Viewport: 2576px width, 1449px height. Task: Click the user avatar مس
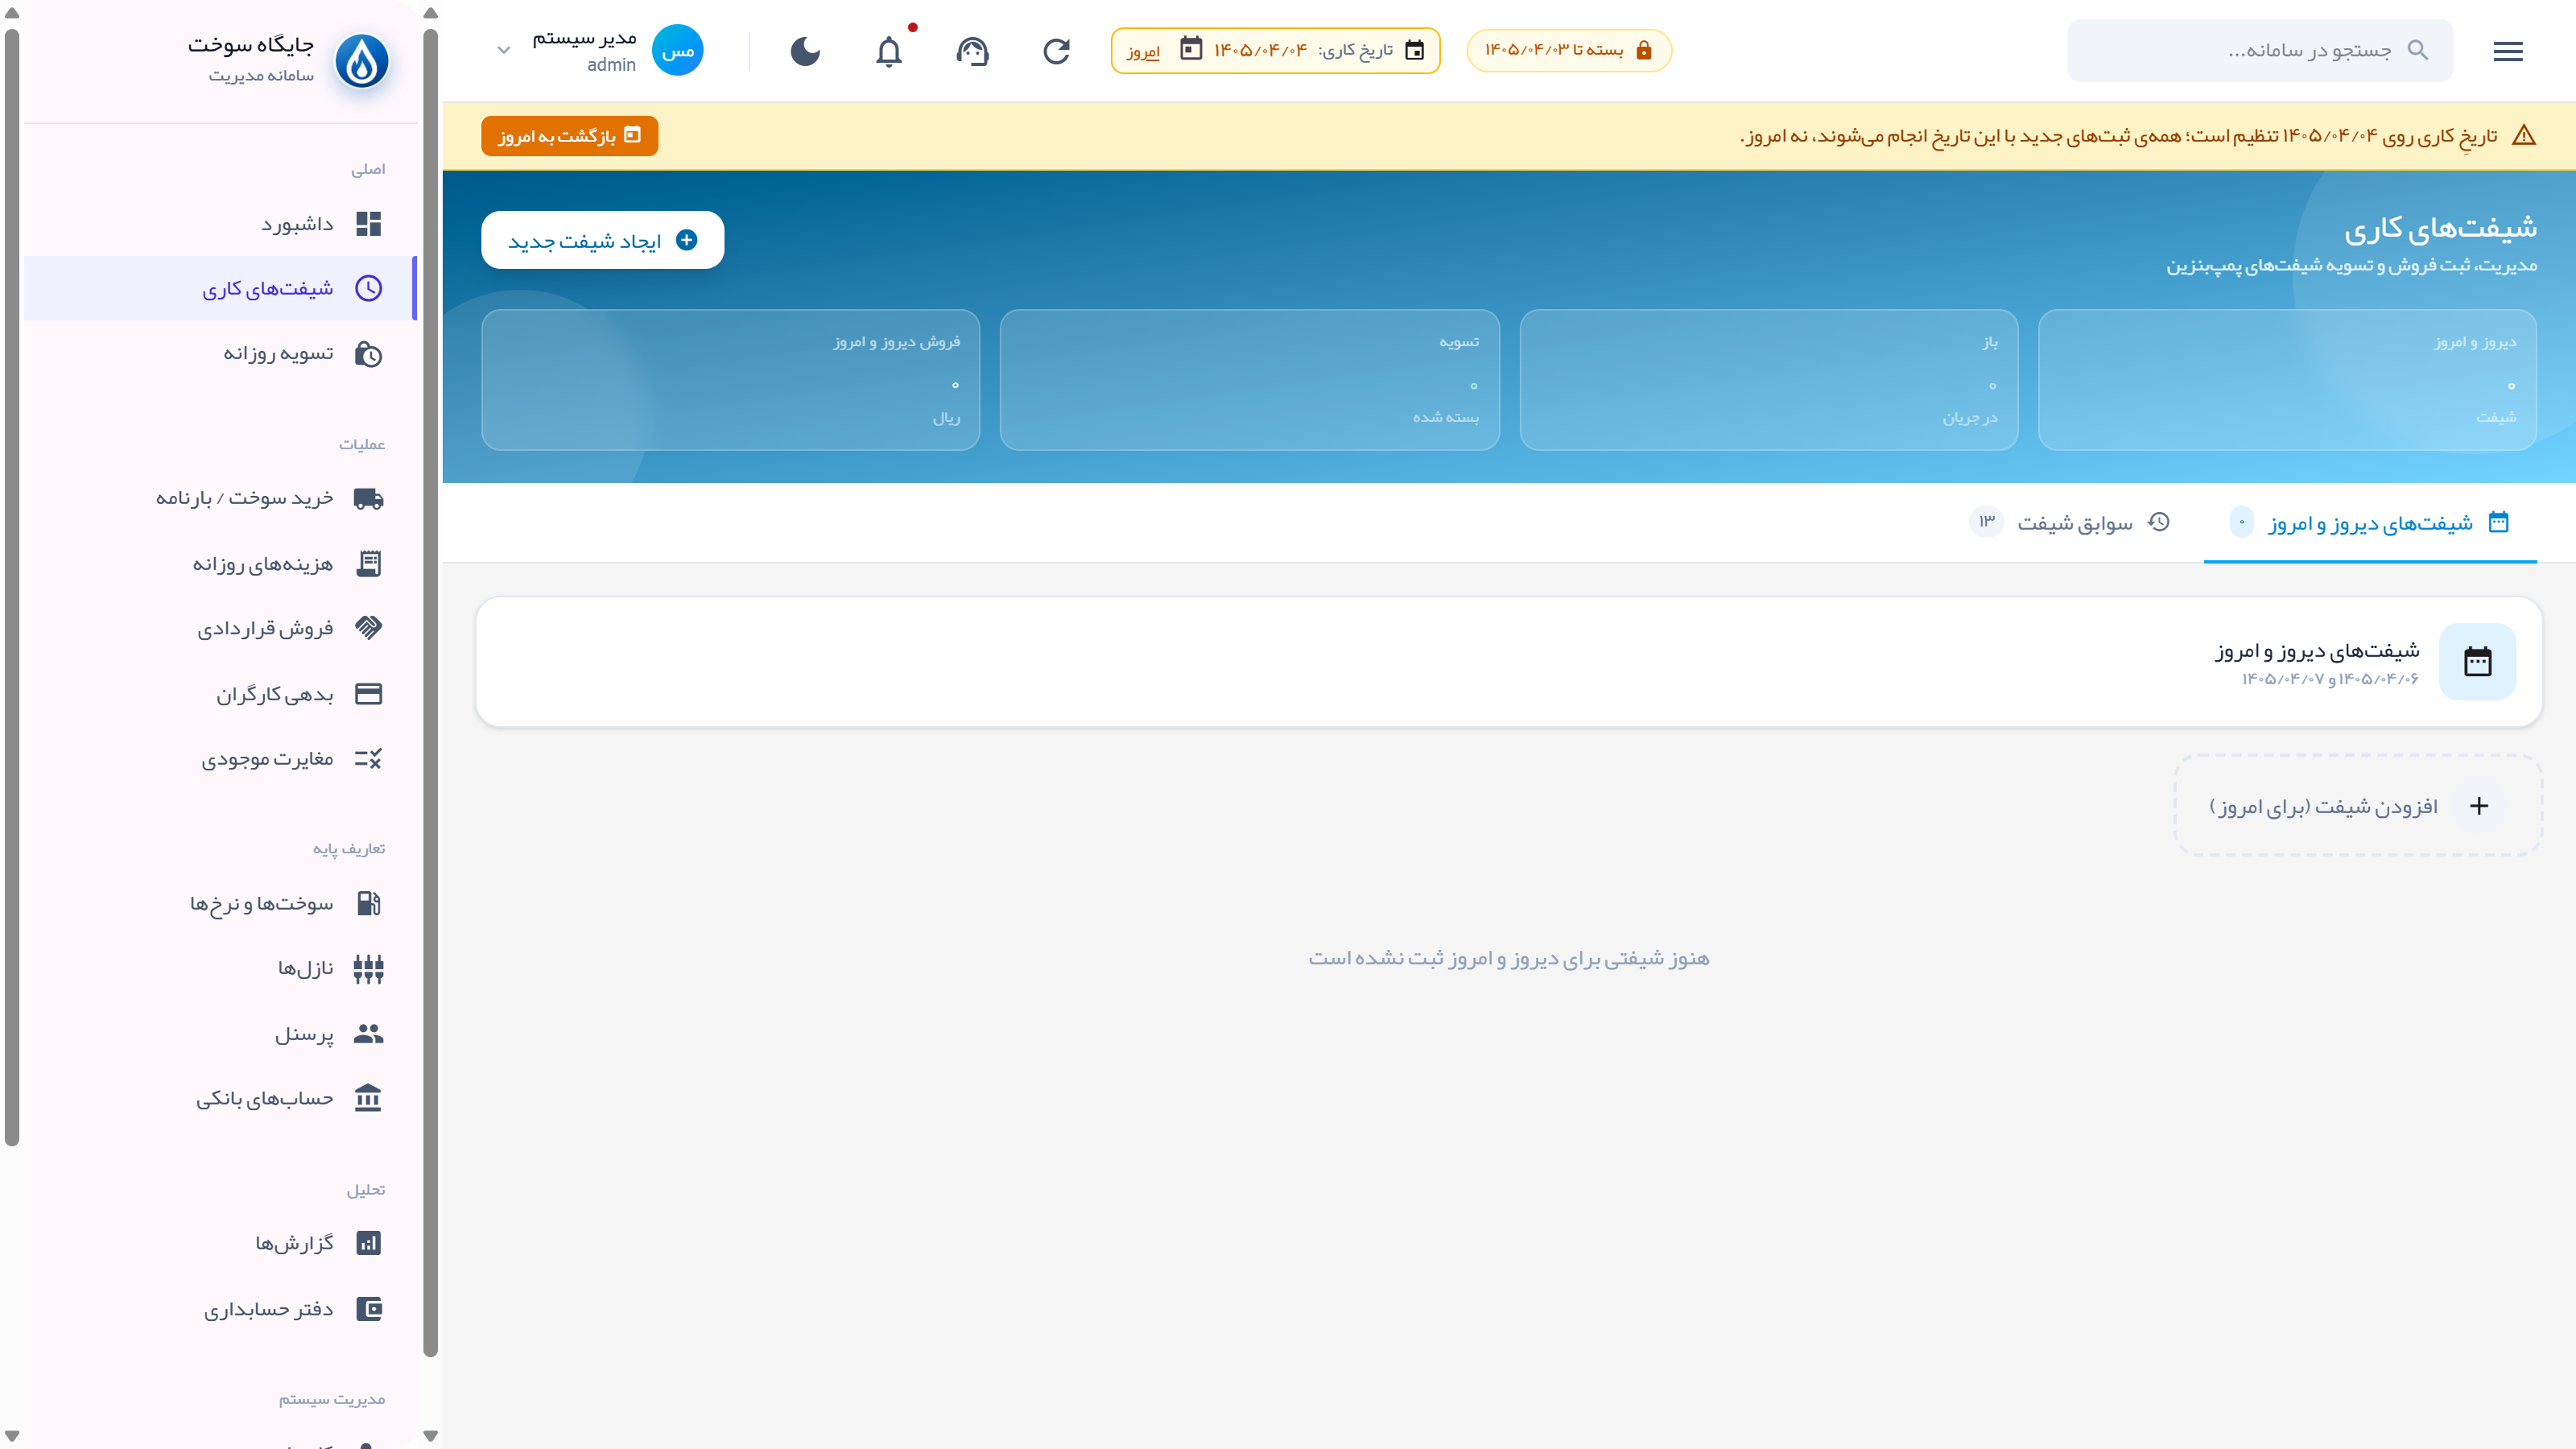(677, 51)
